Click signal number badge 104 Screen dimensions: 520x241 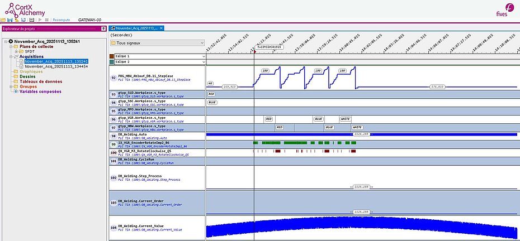tap(114, 229)
